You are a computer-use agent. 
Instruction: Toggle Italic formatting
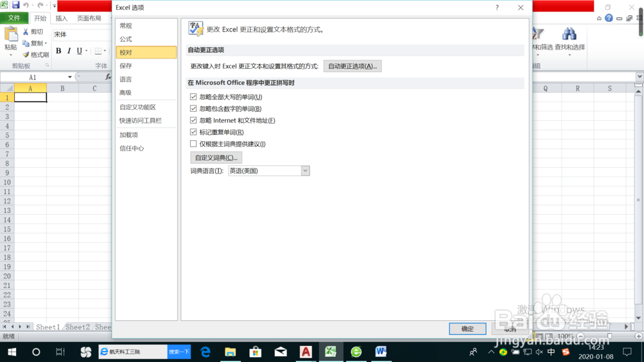[x=69, y=51]
